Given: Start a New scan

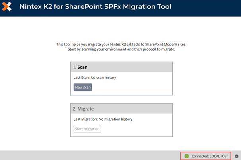Looking at the screenshot, I should 83,87.
